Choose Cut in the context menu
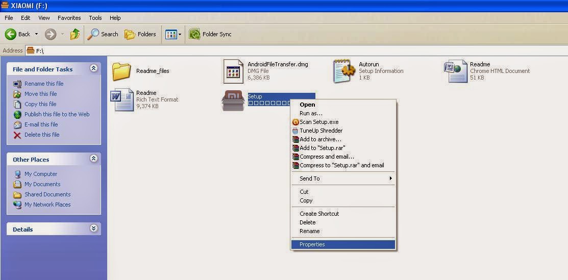Viewport: 568px width, 280px height. [343, 192]
